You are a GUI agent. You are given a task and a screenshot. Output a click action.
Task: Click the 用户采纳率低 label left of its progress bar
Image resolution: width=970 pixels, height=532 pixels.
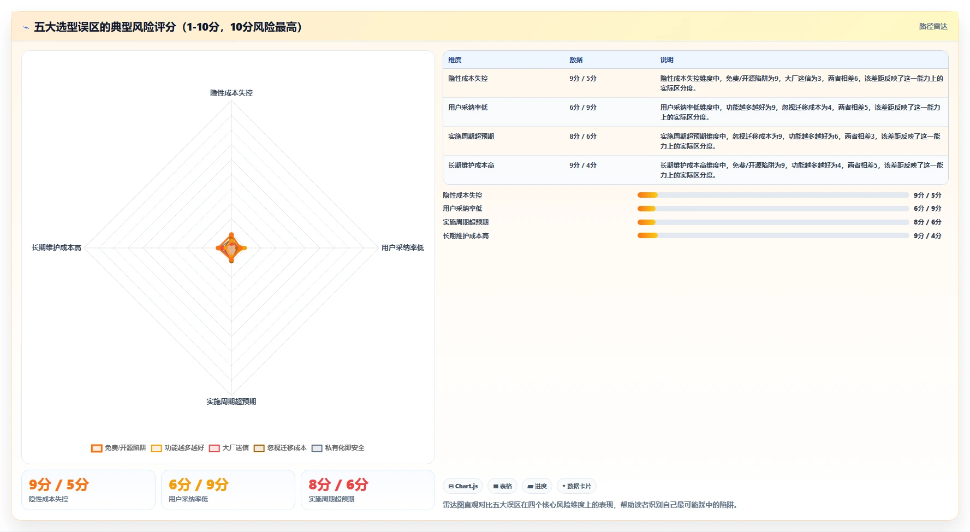(x=462, y=209)
